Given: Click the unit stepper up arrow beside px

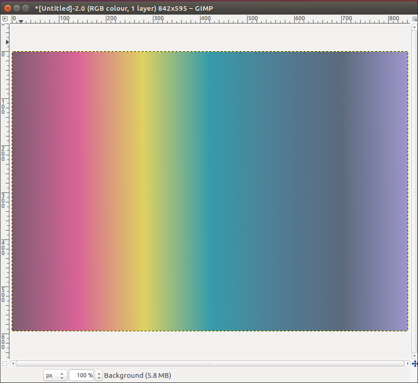Looking at the screenshot, I should click(x=62, y=373).
